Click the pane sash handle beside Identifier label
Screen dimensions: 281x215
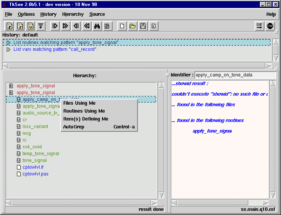click(168, 75)
